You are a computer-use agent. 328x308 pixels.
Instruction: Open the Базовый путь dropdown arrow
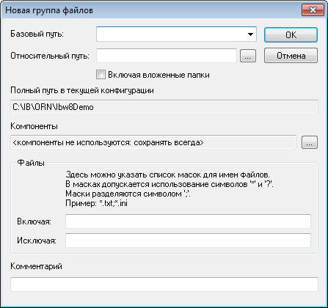[x=250, y=34]
